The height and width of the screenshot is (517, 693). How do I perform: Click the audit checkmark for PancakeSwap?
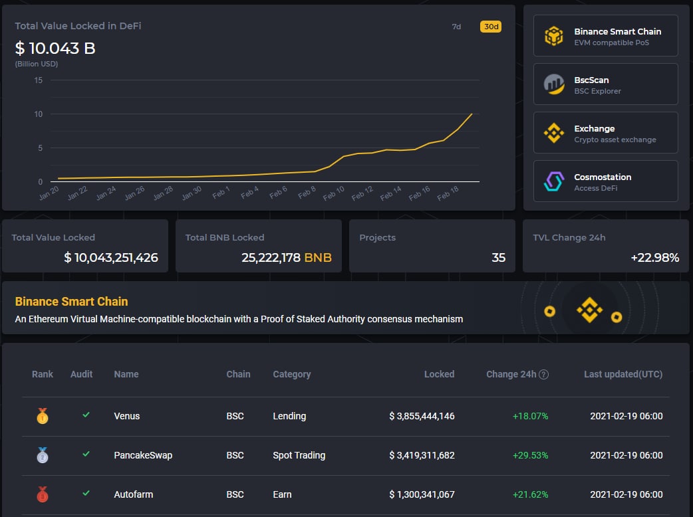click(x=86, y=455)
